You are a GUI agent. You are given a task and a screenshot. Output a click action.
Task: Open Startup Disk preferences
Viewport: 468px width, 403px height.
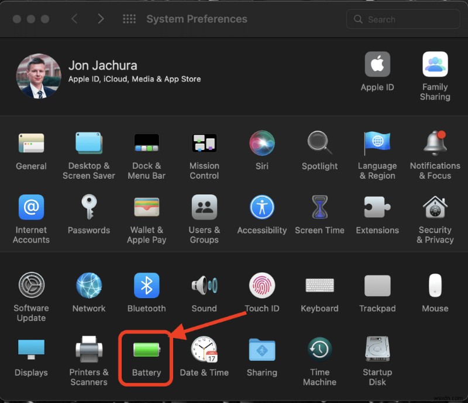click(377, 347)
